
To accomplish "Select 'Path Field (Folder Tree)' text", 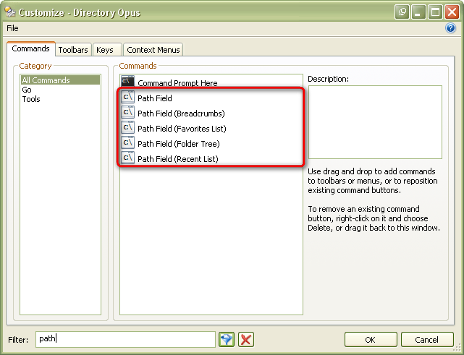I will [x=179, y=144].
